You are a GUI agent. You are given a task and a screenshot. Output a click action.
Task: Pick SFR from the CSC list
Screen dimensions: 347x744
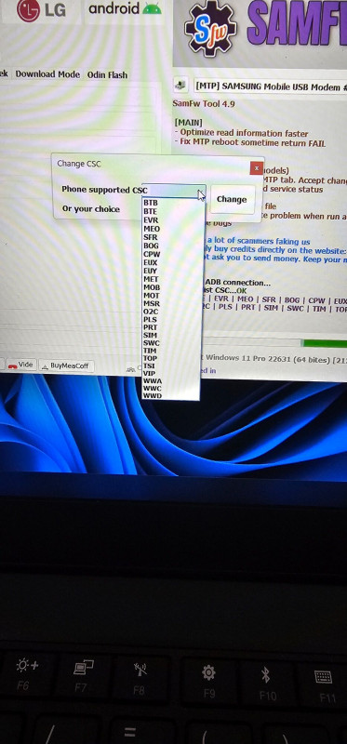coord(151,237)
